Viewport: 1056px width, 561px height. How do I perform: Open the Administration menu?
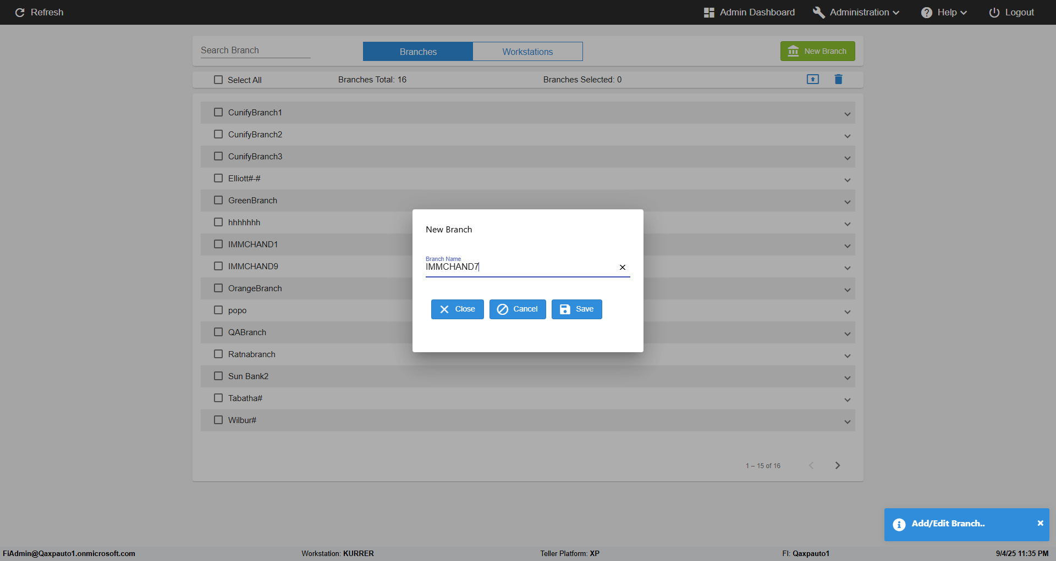point(856,12)
